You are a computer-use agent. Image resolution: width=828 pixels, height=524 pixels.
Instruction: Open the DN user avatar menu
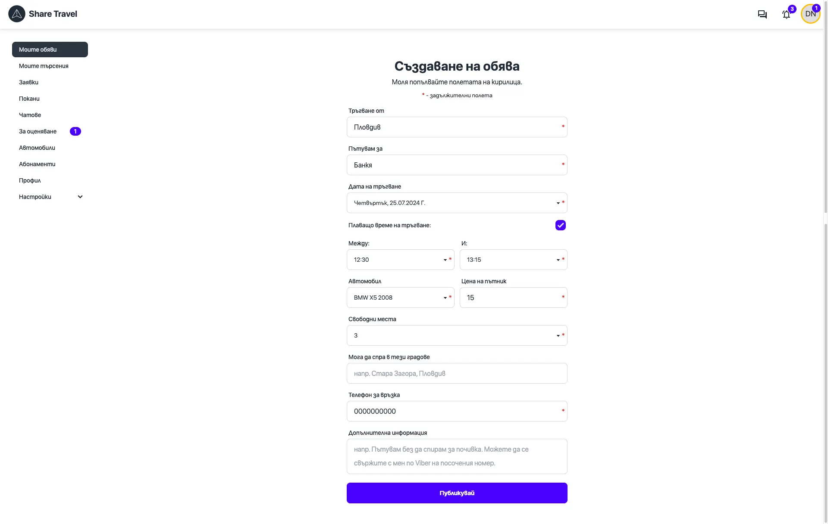click(810, 14)
